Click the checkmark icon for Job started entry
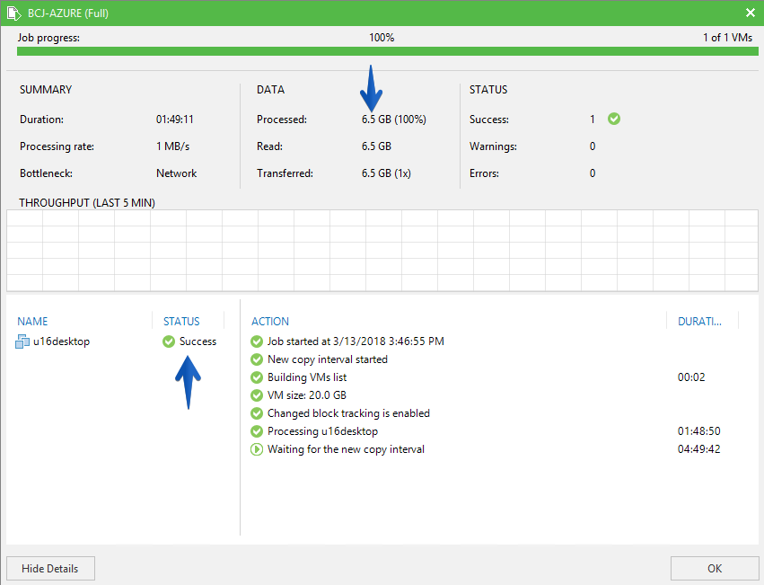This screenshot has height=585, width=764. [257, 341]
